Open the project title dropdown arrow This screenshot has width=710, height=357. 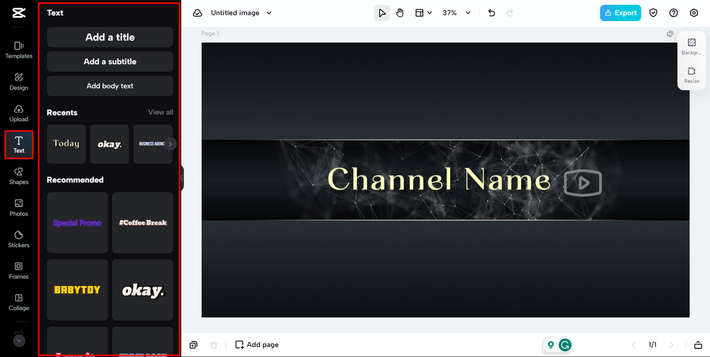(269, 13)
